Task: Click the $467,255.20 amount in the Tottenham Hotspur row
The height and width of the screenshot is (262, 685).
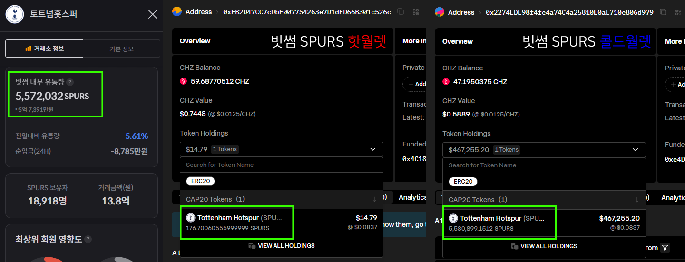Action: [619, 218]
